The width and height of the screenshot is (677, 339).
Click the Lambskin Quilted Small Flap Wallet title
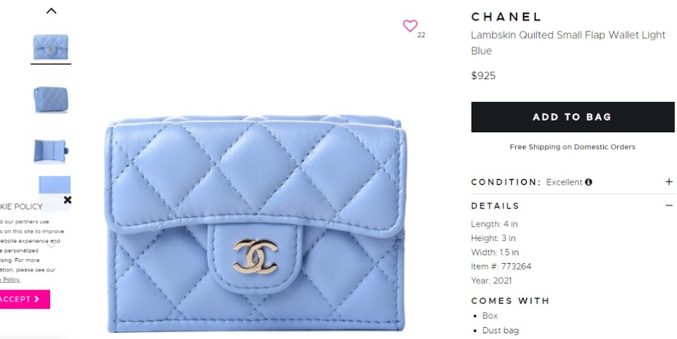pyautogui.click(x=568, y=43)
